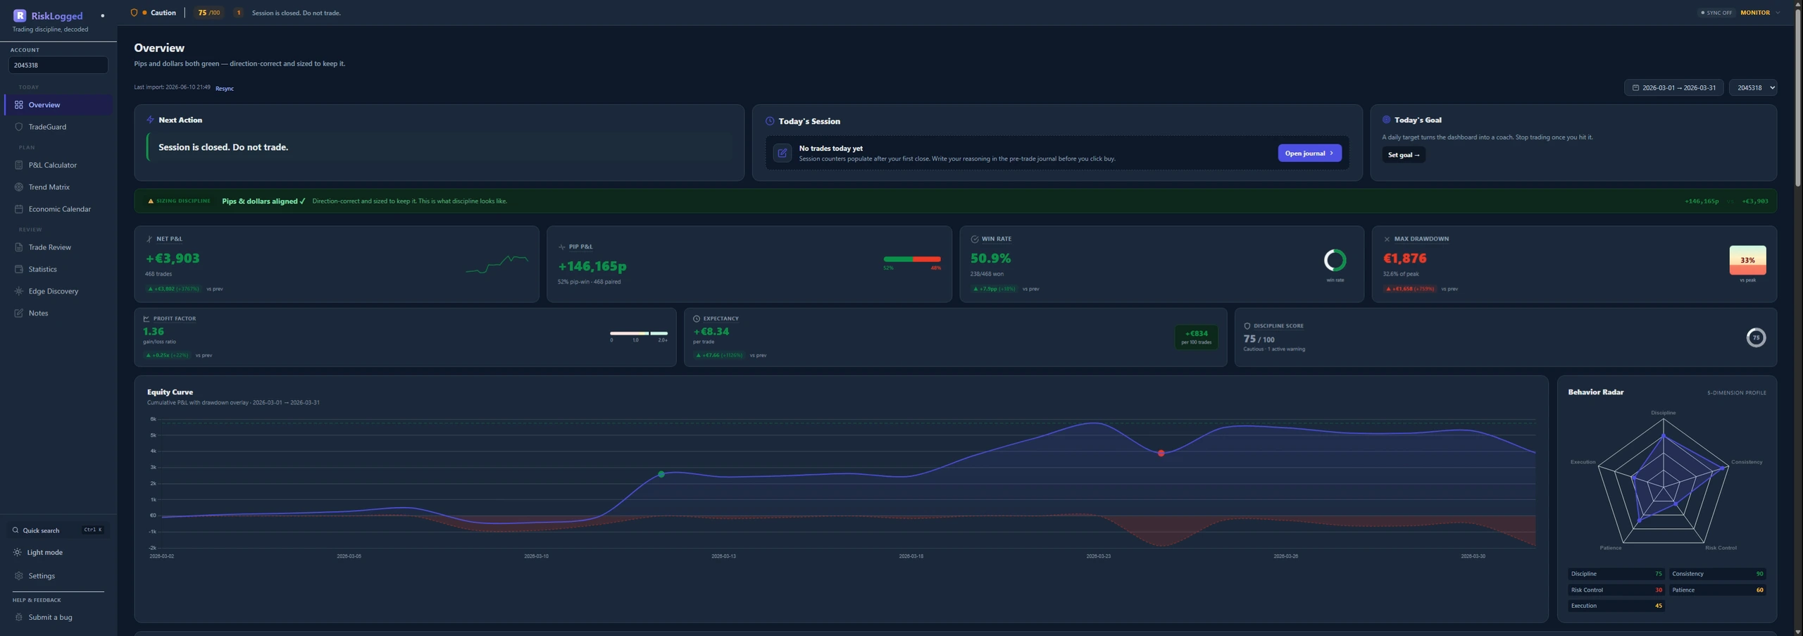Click the Statistics wallet icon
Screen dimensions: 1803x636
19,269
